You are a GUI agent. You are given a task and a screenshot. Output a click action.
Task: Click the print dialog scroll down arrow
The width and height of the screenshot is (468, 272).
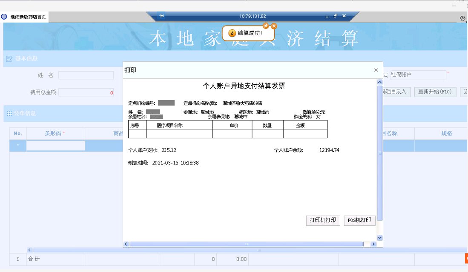click(380, 238)
